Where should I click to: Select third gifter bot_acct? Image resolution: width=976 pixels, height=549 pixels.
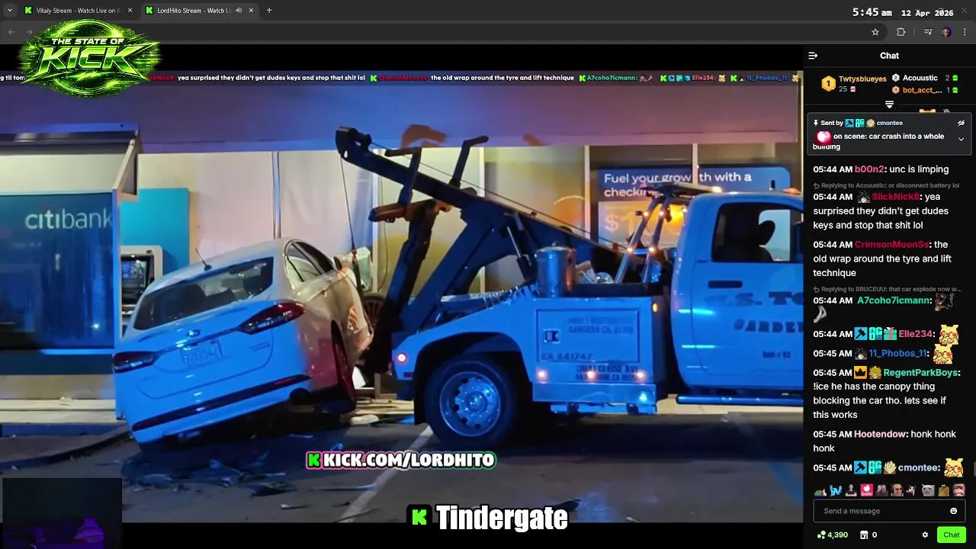[x=925, y=90]
